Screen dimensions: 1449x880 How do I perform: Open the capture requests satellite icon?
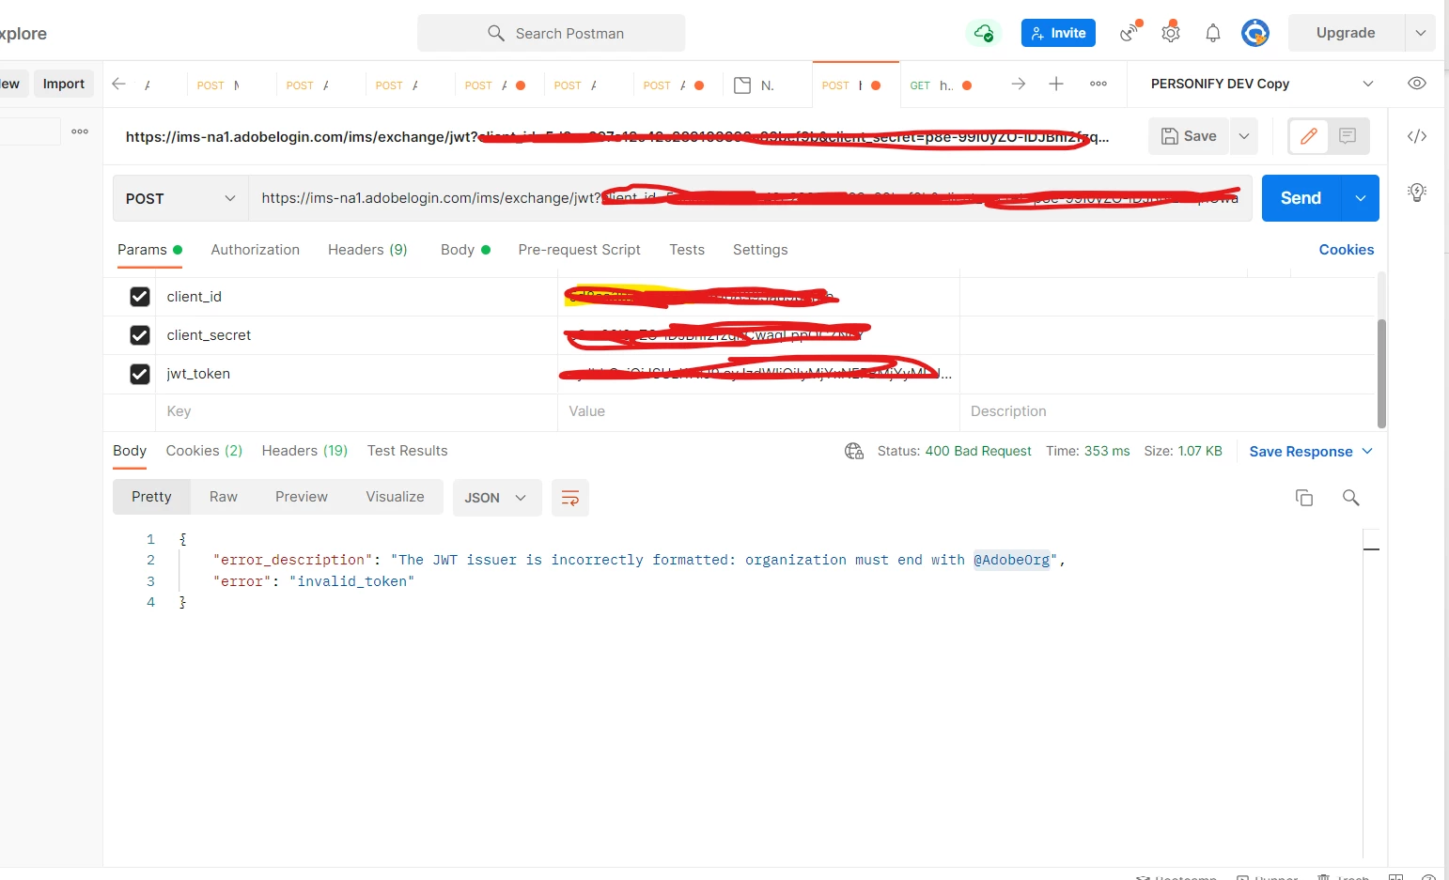pyautogui.click(x=1130, y=33)
